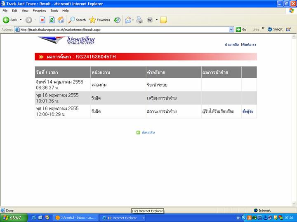Open the Search pane
Screen dimensions: 297x222
pyautogui.click(x=77, y=20)
